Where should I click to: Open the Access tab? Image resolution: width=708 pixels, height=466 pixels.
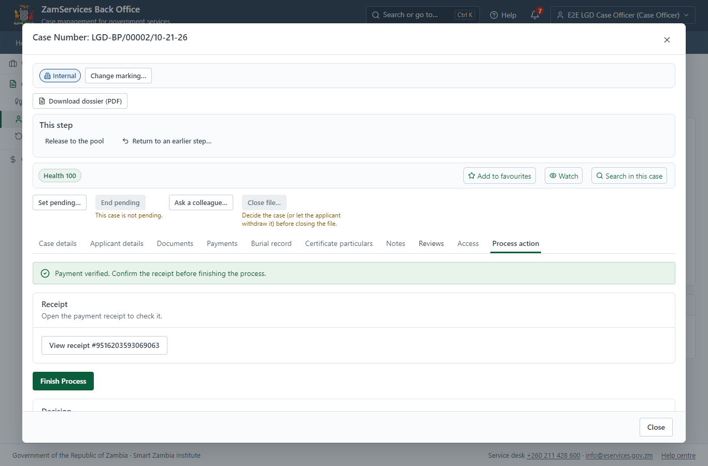[x=468, y=244]
